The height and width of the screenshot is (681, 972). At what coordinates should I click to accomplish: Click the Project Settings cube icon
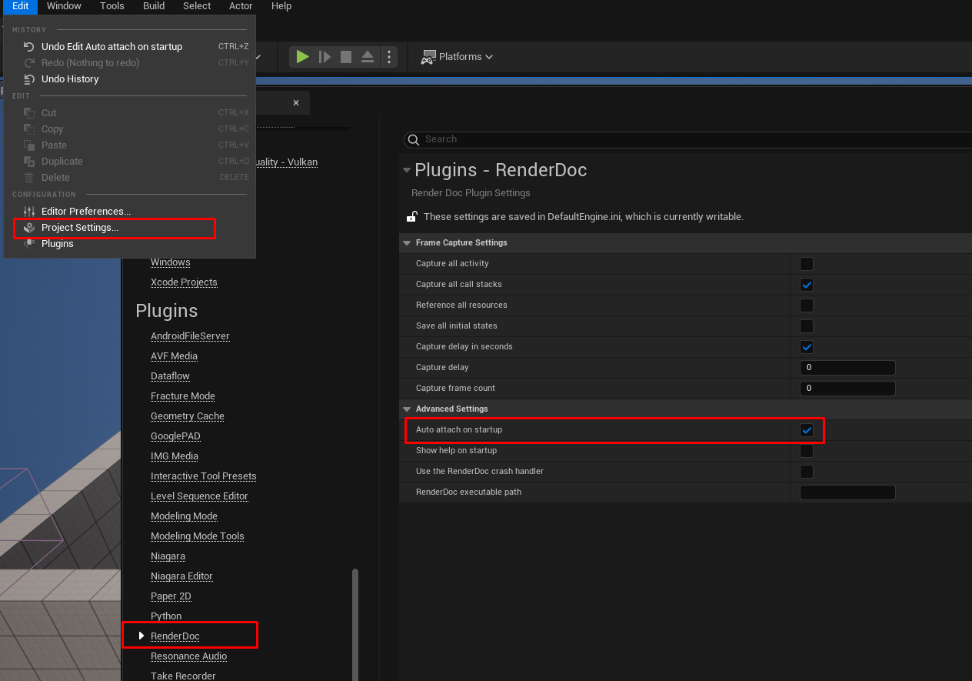pos(29,228)
